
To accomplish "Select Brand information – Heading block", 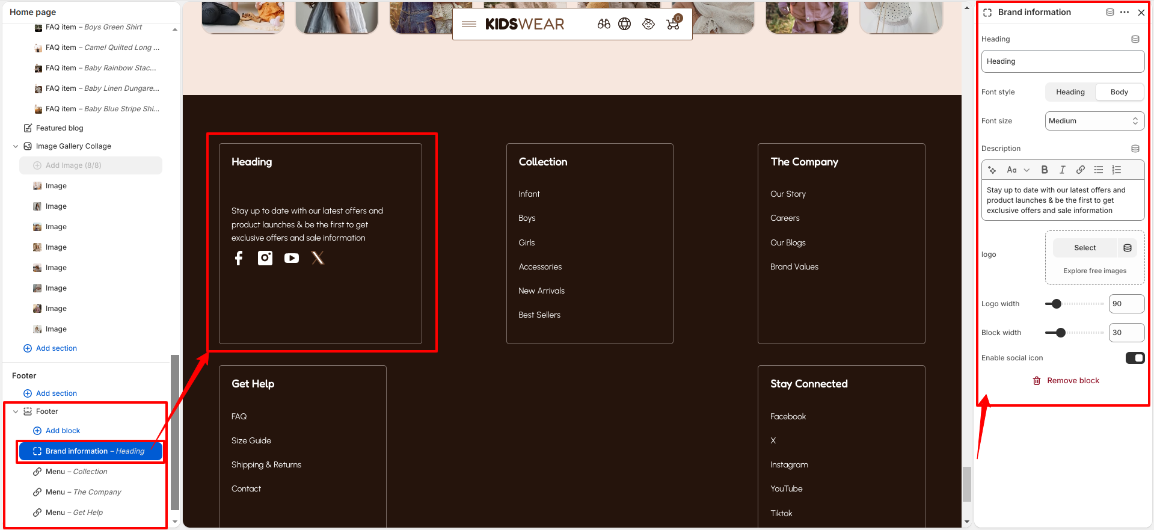I will click(91, 451).
